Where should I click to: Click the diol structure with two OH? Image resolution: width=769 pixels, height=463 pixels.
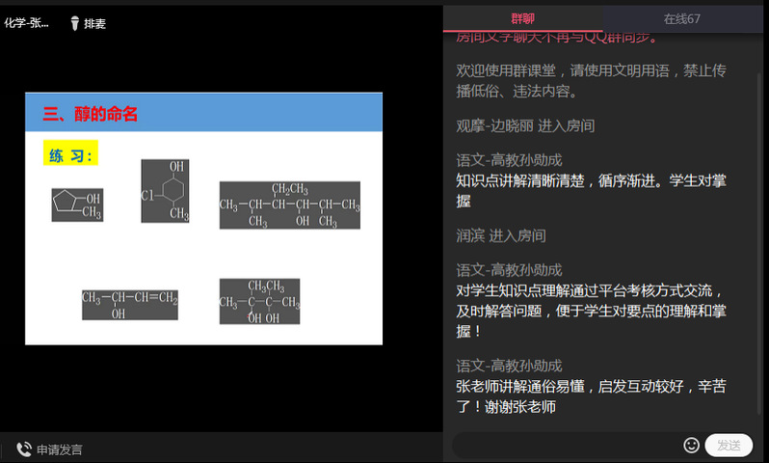(x=259, y=301)
